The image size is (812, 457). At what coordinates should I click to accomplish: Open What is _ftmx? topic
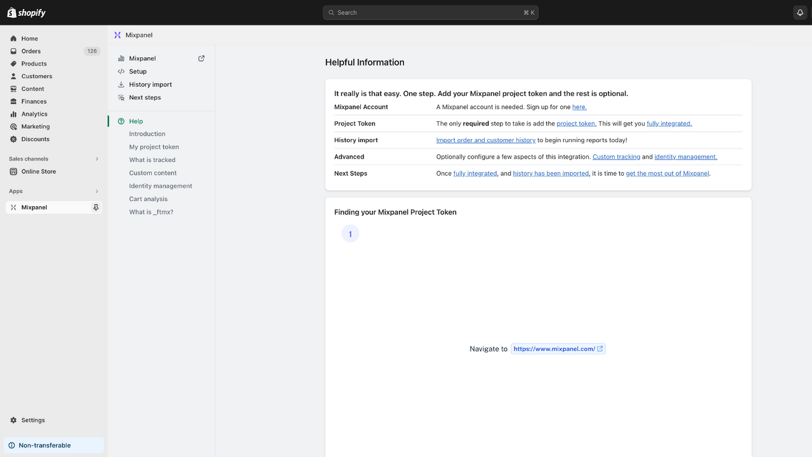[151, 212]
